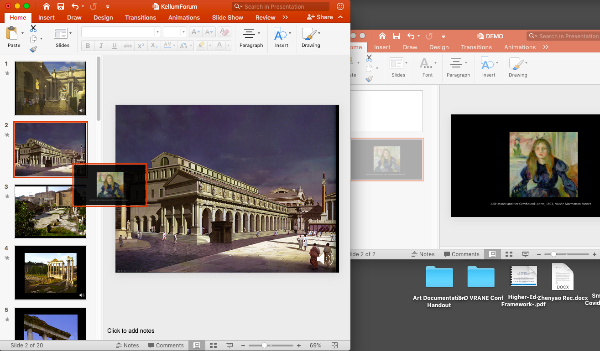The width and height of the screenshot is (600, 351).
Task: Click the Paste clipboard icon in KellumForum
Action: click(x=12, y=33)
